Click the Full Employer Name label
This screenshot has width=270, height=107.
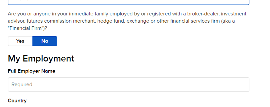[31, 71]
